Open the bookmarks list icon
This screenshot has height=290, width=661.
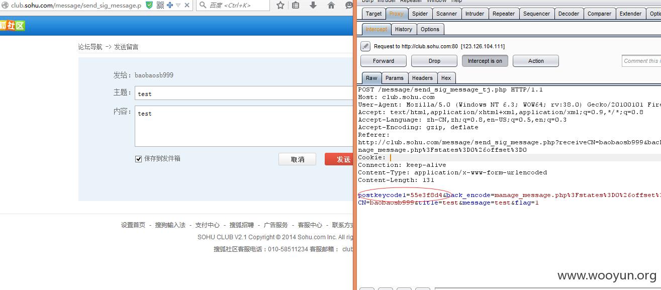(x=296, y=5)
